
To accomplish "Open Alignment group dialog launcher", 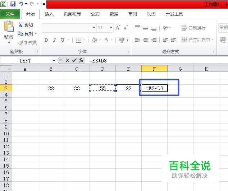I will [213, 51].
